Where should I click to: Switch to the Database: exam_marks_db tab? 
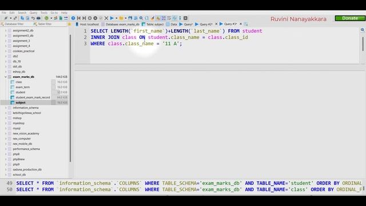121,24
